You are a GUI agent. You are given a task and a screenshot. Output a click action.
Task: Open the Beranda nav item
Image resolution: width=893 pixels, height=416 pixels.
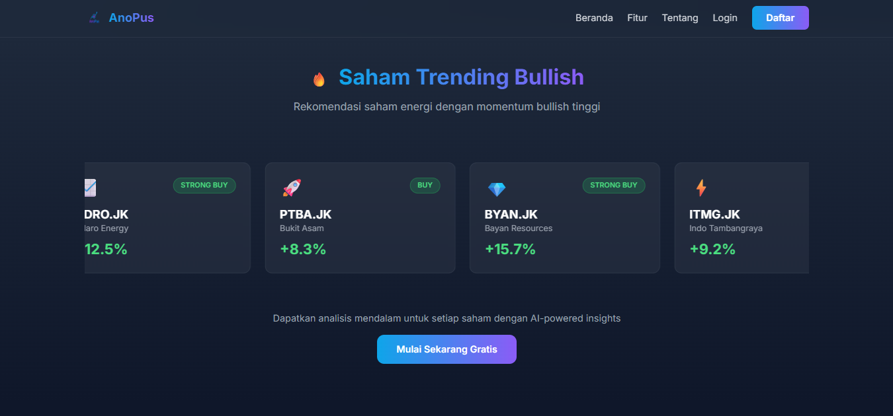pyautogui.click(x=594, y=18)
